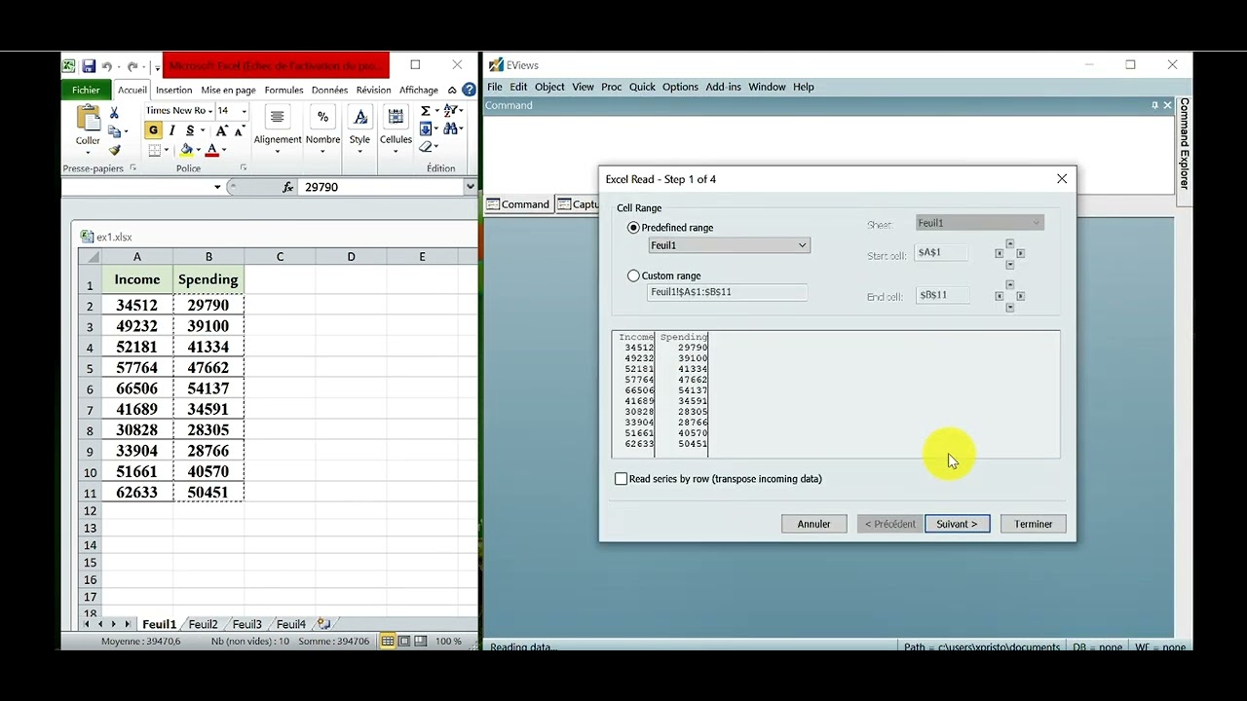The height and width of the screenshot is (701, 1247).
Task: Toggle Bold (G) formatting in Excel
Action: coord(153,130)
